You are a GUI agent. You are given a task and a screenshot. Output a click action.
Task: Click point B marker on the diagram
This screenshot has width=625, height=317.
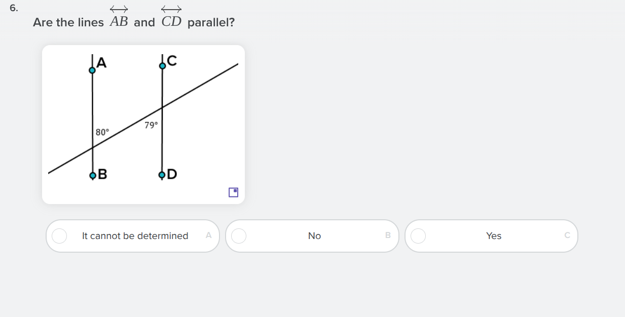click(x=92, y=175)
